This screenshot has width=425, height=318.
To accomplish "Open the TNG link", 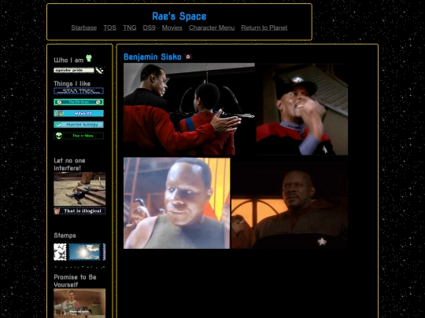I will click(x=130, y=27).
